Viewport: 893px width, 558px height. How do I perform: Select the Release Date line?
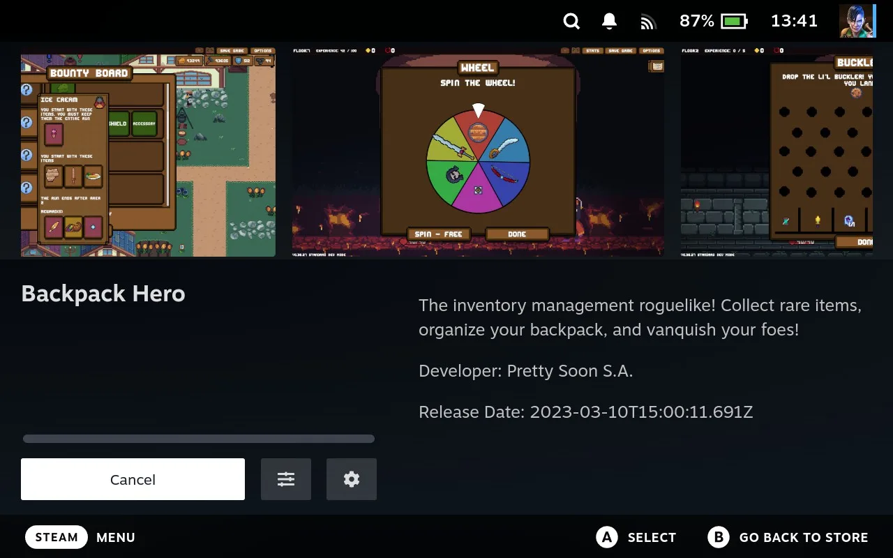click(586, 412)
